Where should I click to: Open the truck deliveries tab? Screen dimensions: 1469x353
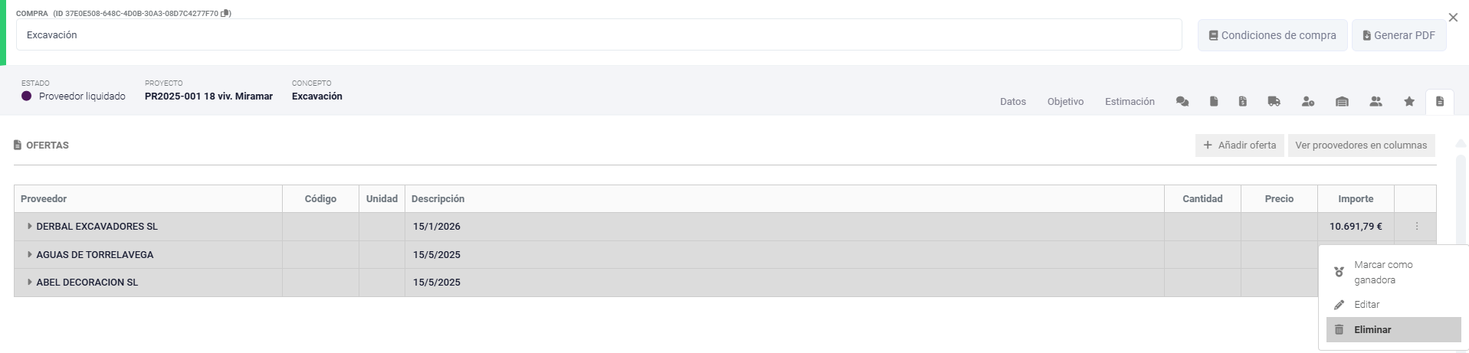(1274, 101)
